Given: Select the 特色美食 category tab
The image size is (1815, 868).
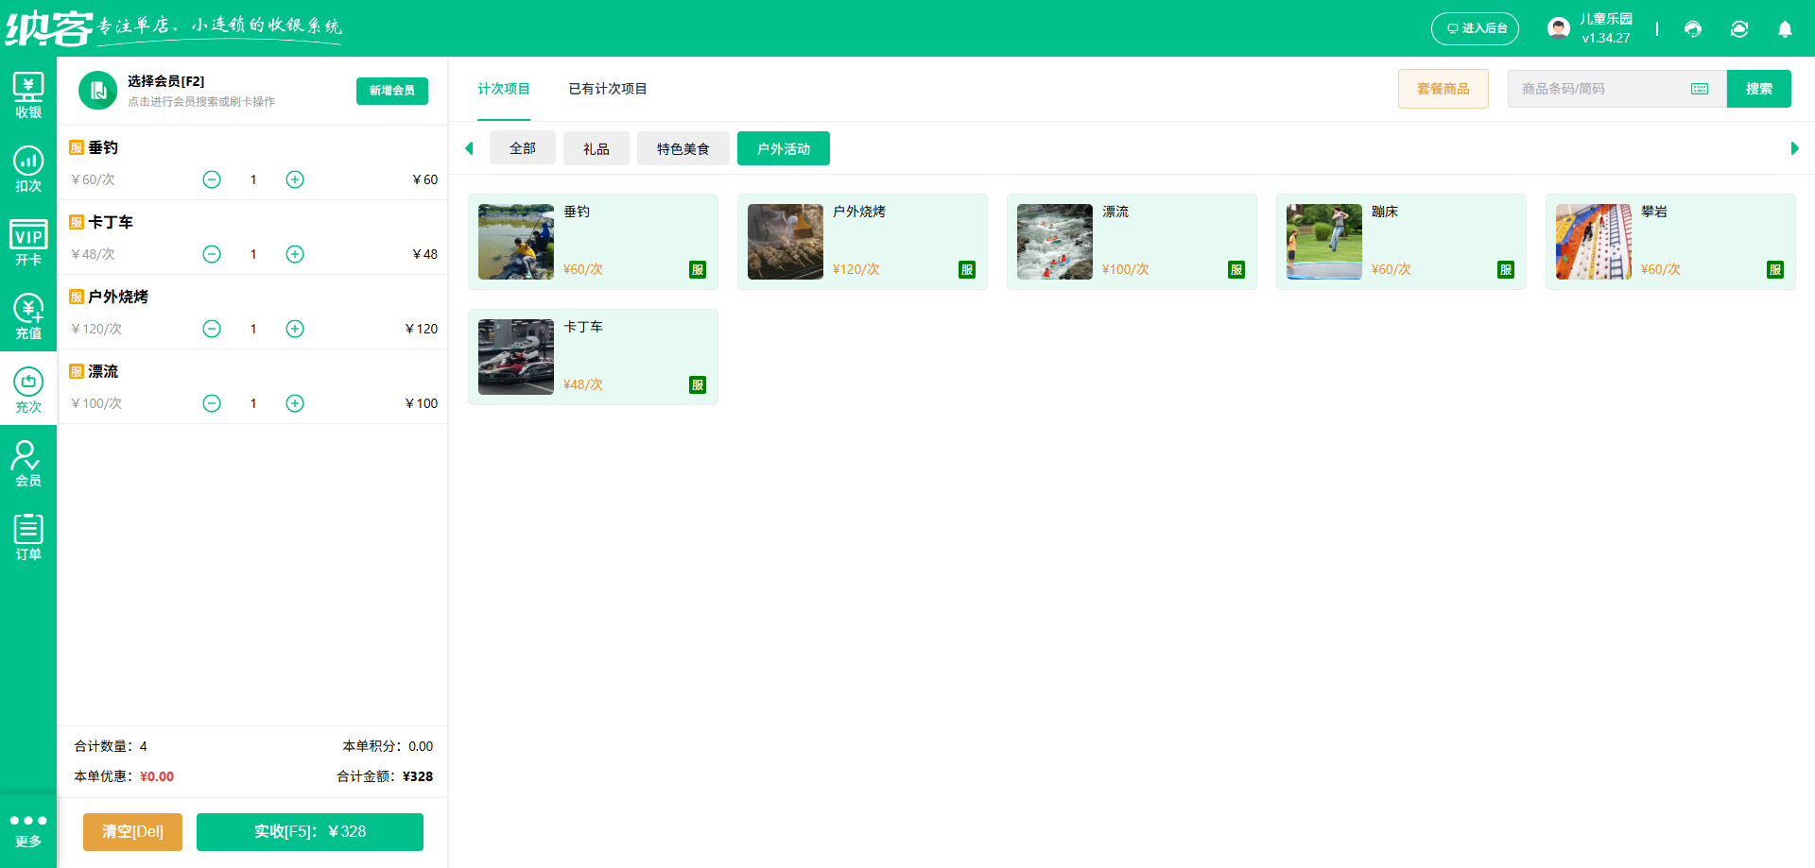Looking at the screenshot, I should coord(683,149).
